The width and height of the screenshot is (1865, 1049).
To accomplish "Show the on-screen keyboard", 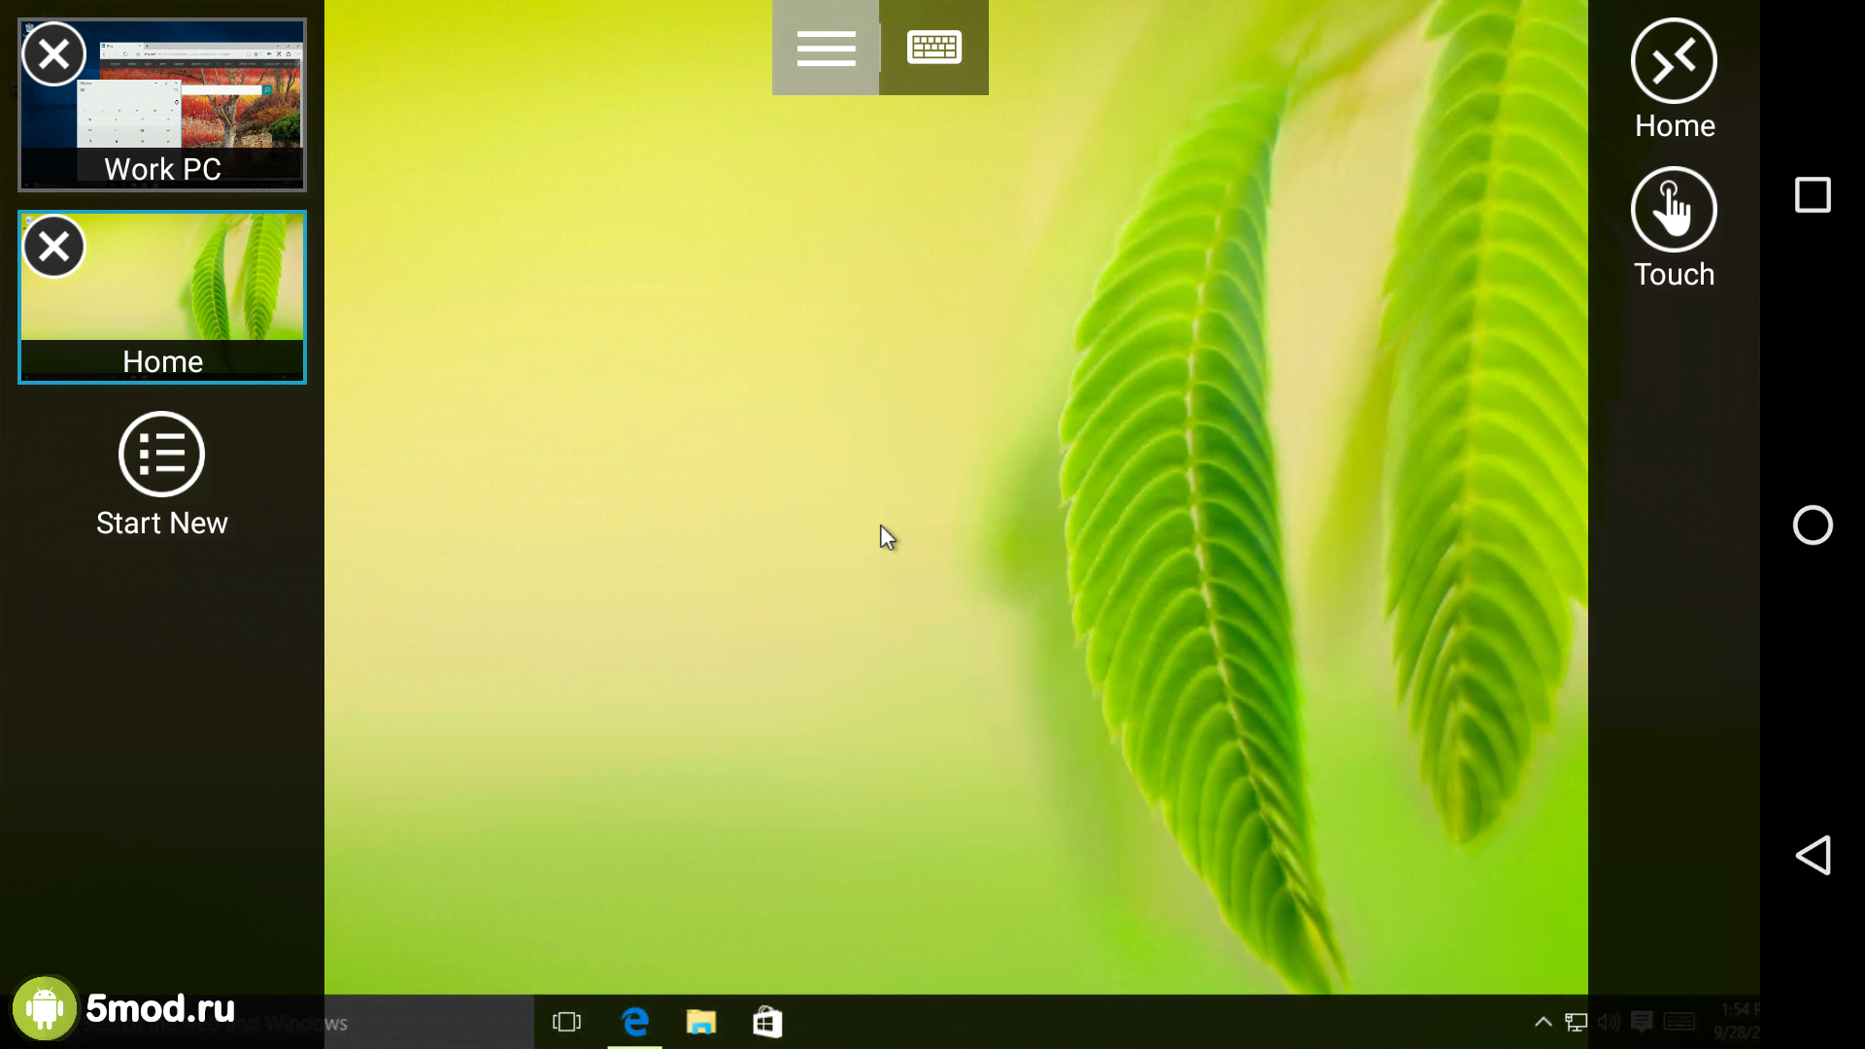I will (x=934, y=48).
